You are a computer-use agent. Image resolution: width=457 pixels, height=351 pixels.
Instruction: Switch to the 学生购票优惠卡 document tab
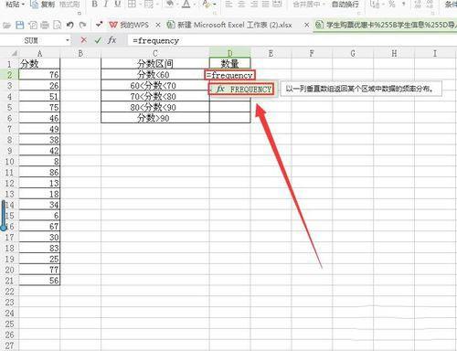pos(386,25)
